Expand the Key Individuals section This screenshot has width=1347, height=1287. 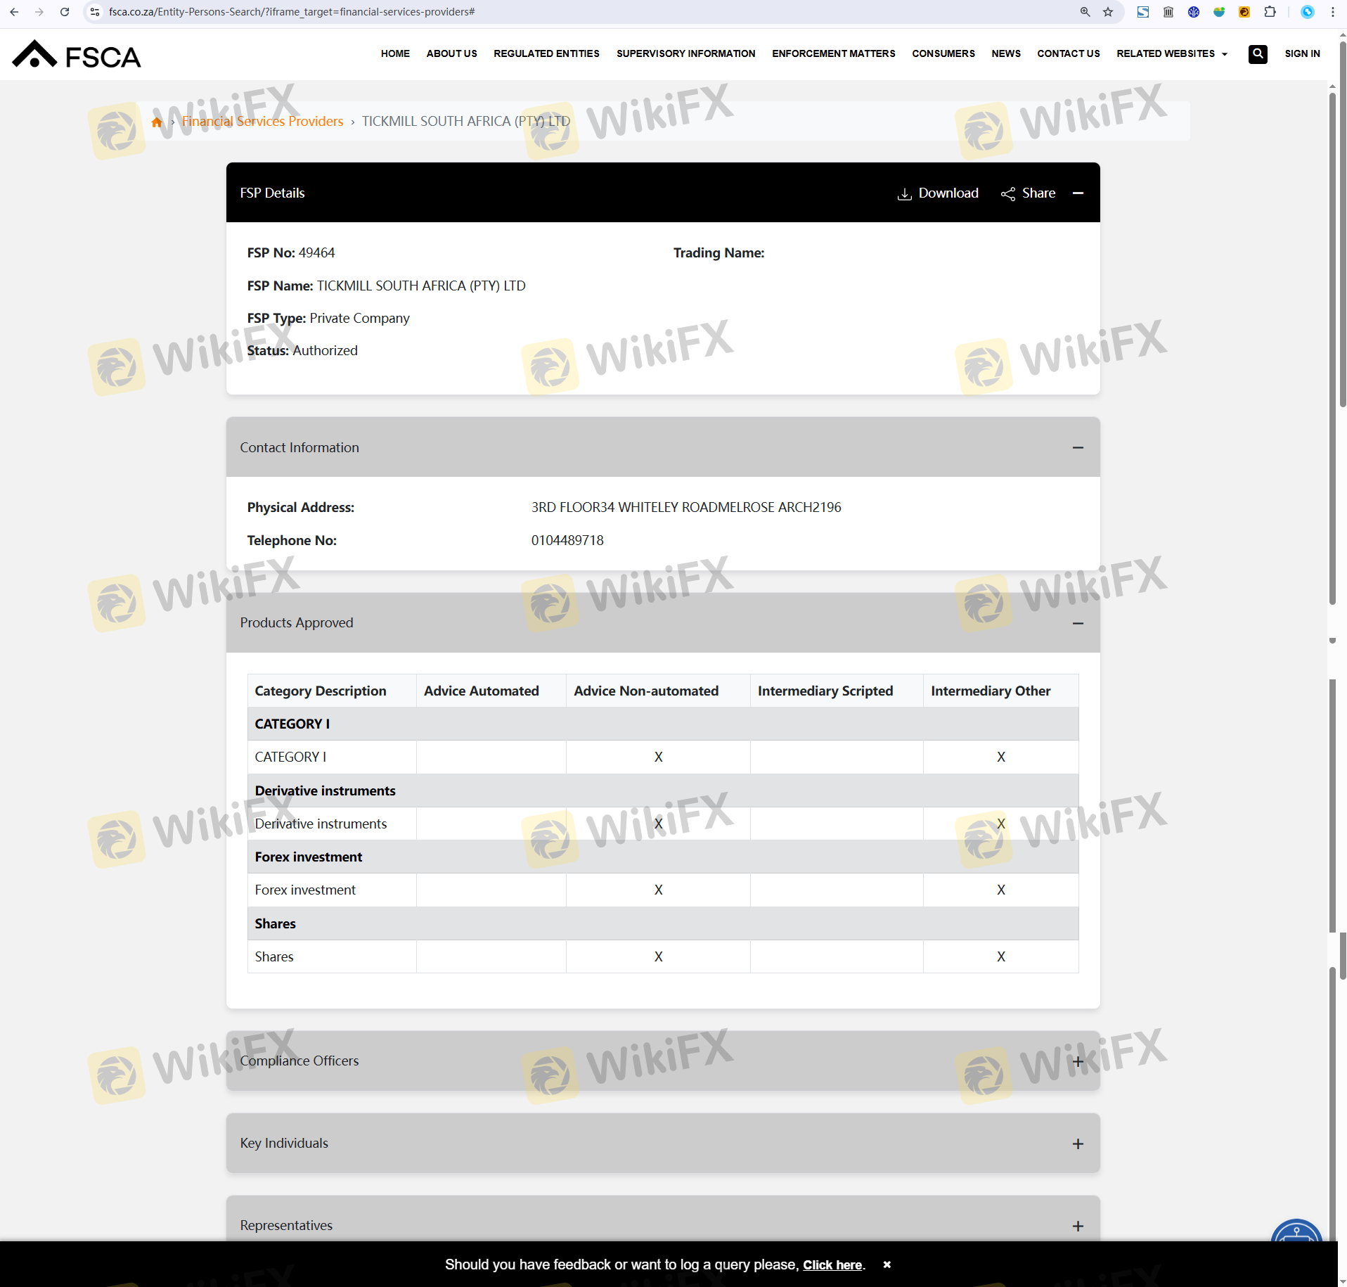[x=1078, y=1144]
